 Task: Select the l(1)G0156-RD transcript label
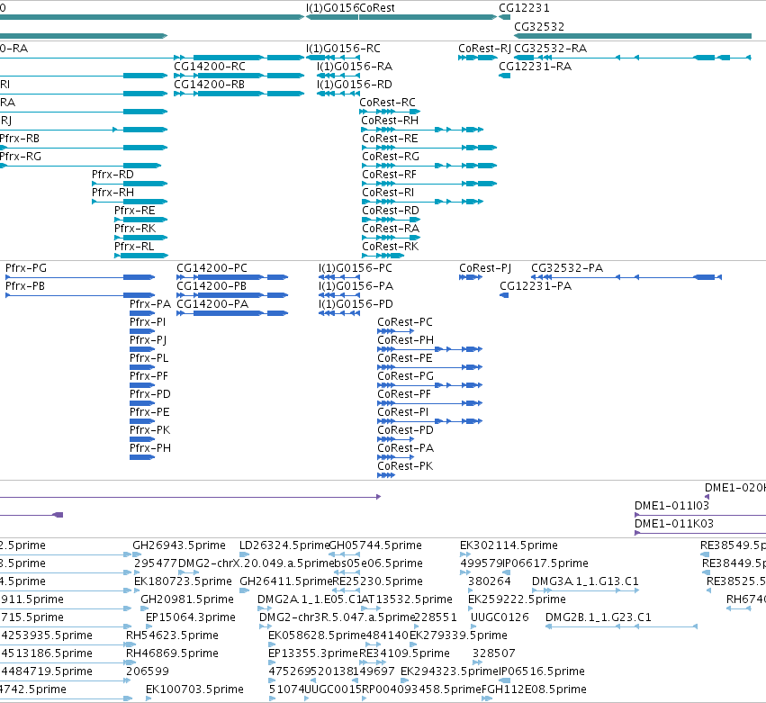tap(355, 85)
